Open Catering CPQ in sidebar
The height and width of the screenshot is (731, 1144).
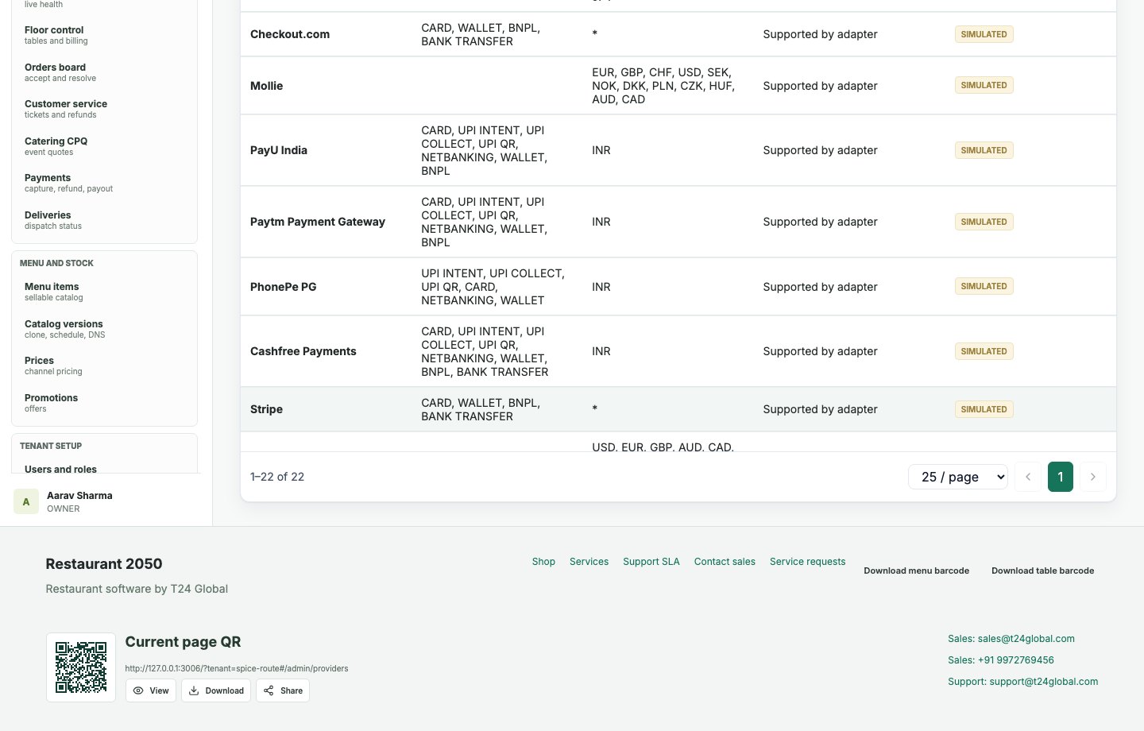click(x=104, y=146)
